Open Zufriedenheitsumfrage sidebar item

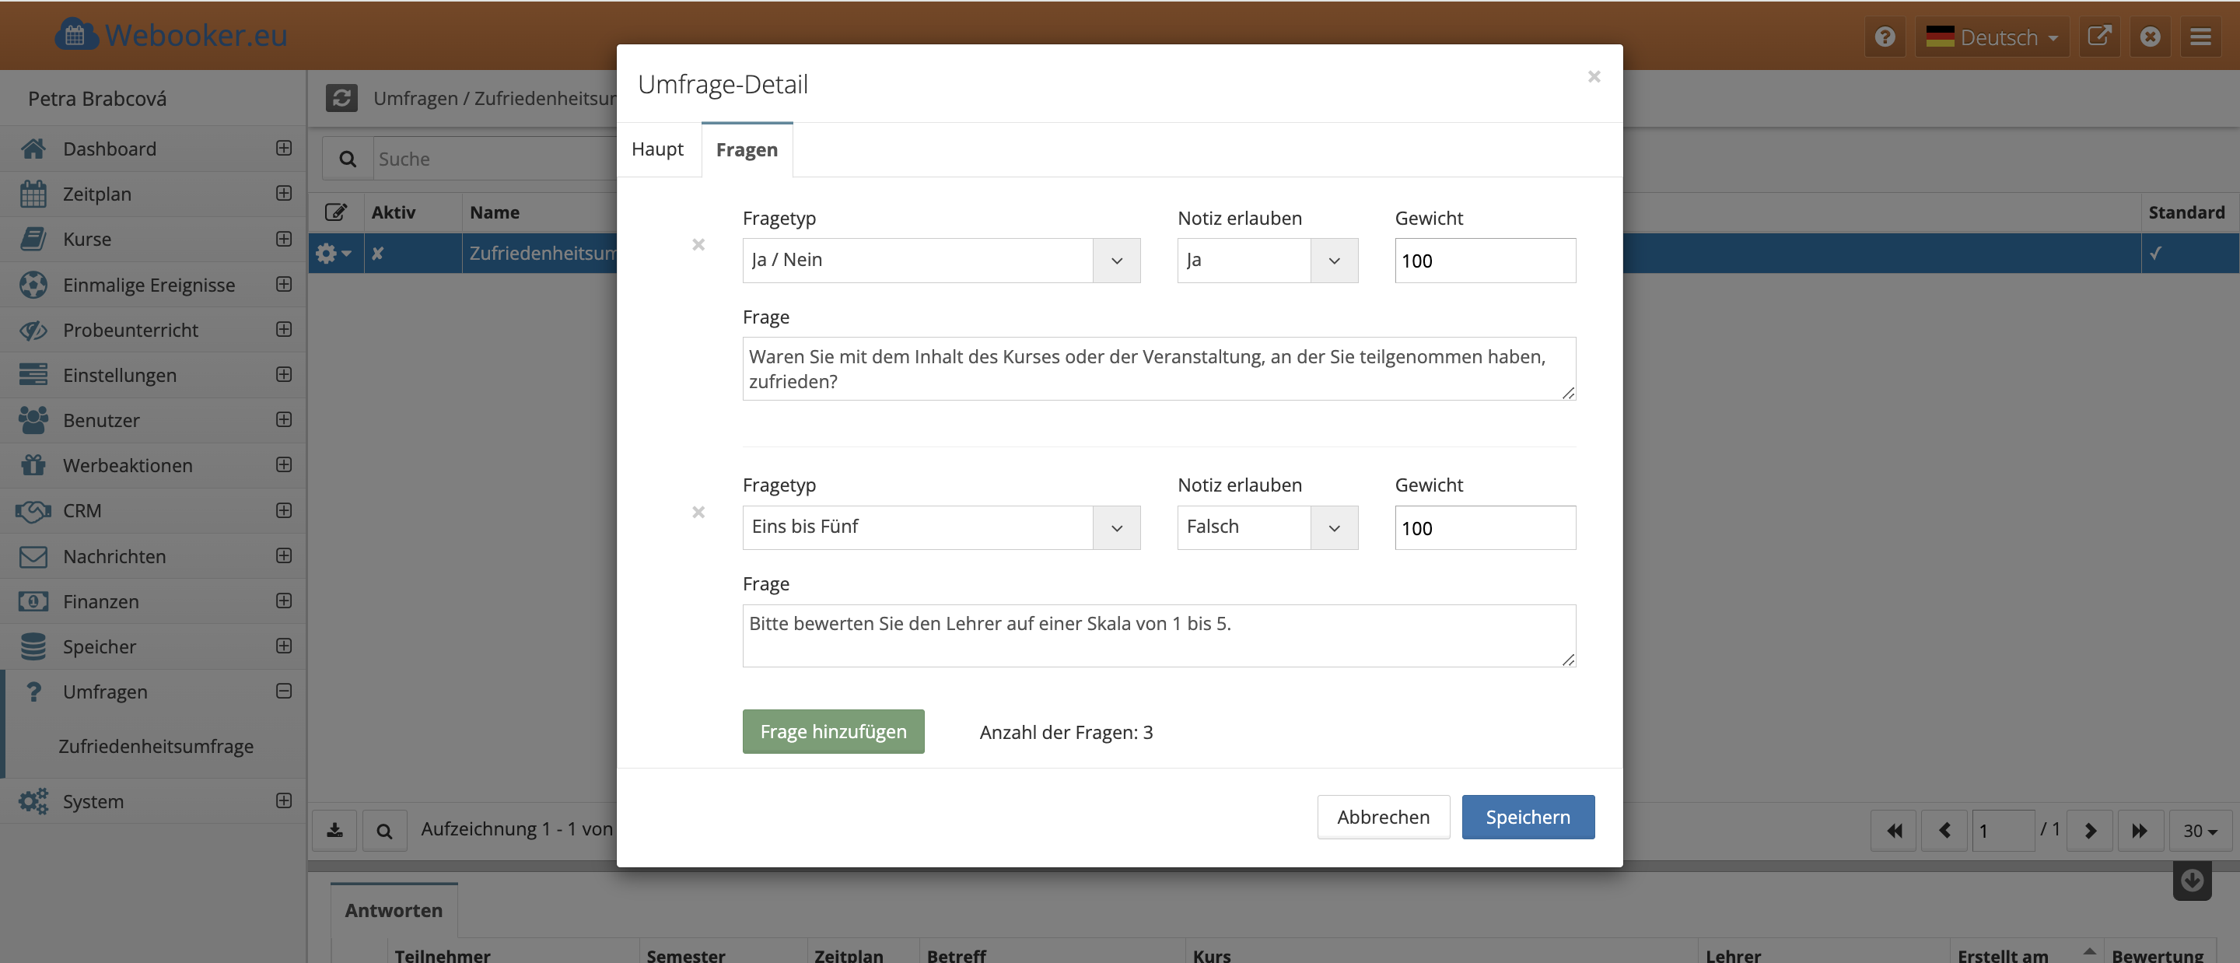click(x=156, y=747)
